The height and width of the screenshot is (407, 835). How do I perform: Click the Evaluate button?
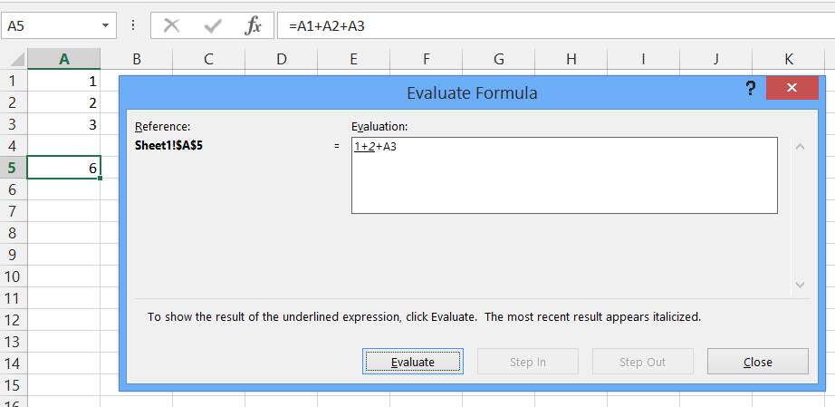click(x=413, y=362)
